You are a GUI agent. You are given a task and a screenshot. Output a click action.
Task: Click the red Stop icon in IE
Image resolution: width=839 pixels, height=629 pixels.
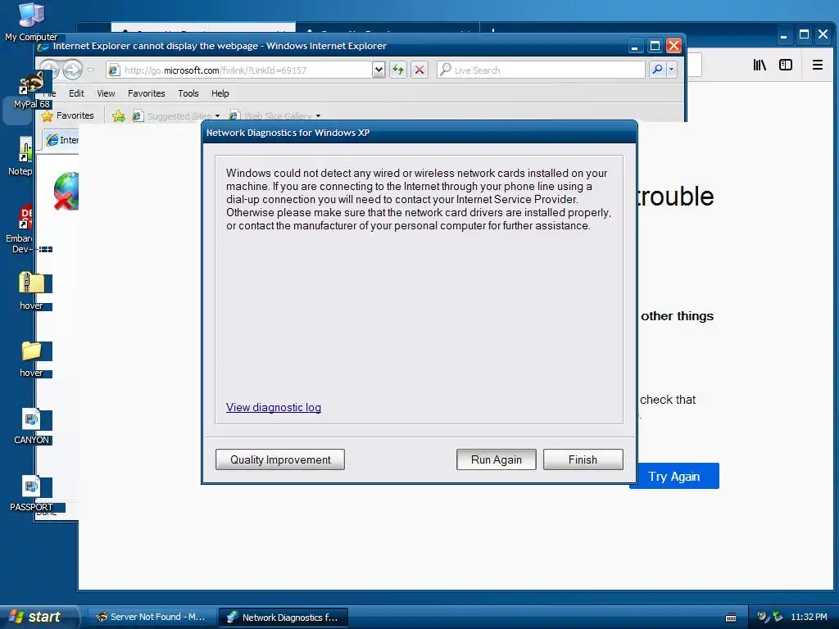(419, 70)
